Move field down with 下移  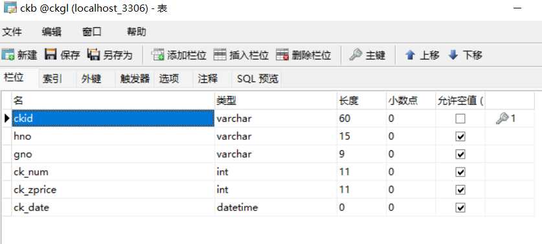pos(465,54)
